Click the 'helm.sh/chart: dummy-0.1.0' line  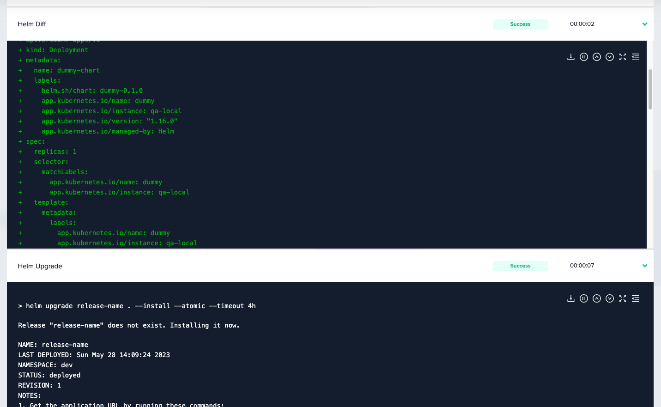coord(80,91)
